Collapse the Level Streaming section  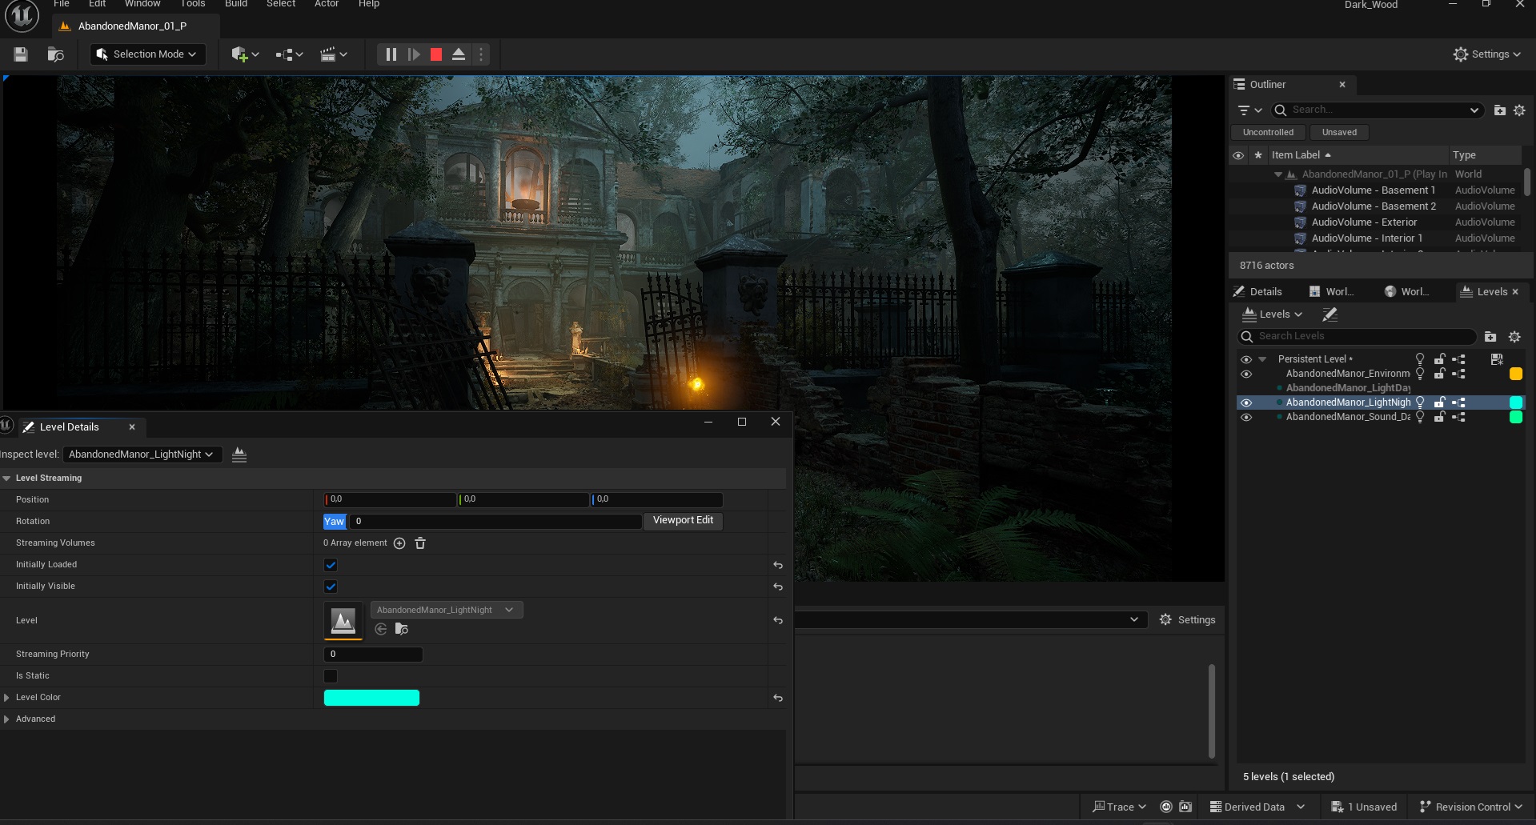pyautogui.click(x=6, y=479)
